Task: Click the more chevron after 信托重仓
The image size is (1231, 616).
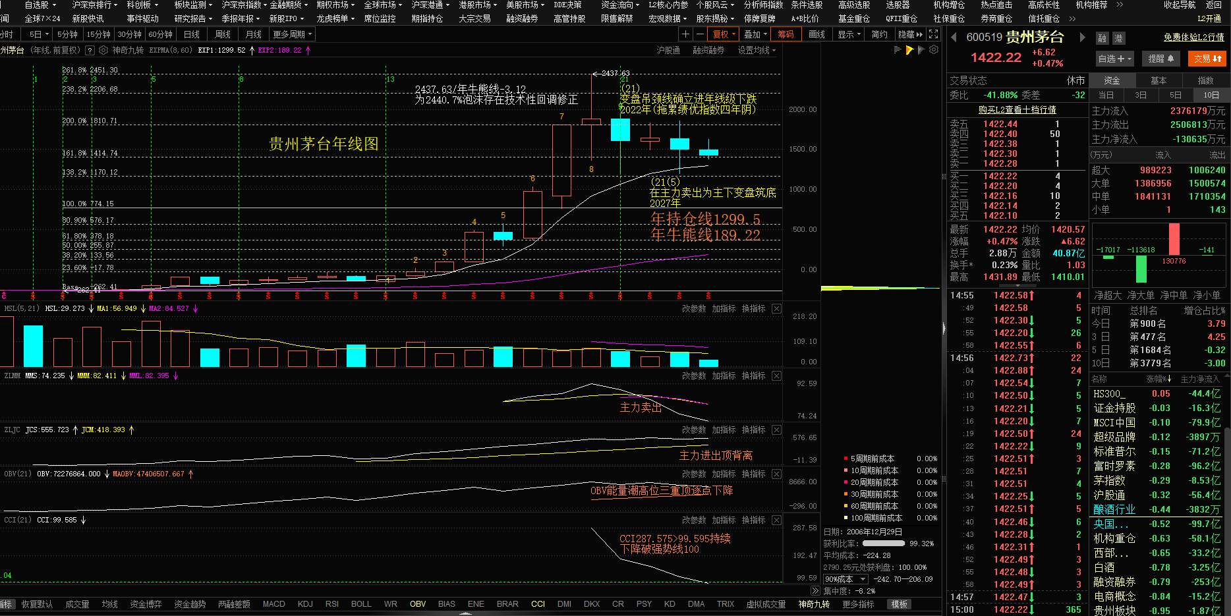Action: [1072, 18]
